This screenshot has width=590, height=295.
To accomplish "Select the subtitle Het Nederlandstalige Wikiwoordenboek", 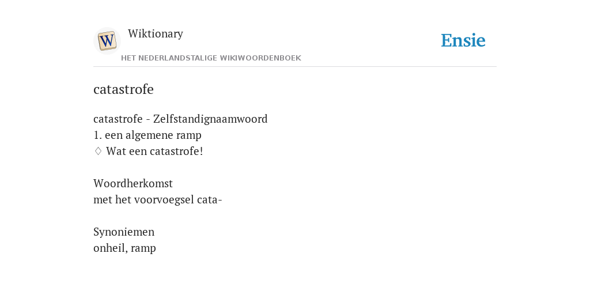I will click(x=211, y=58).
